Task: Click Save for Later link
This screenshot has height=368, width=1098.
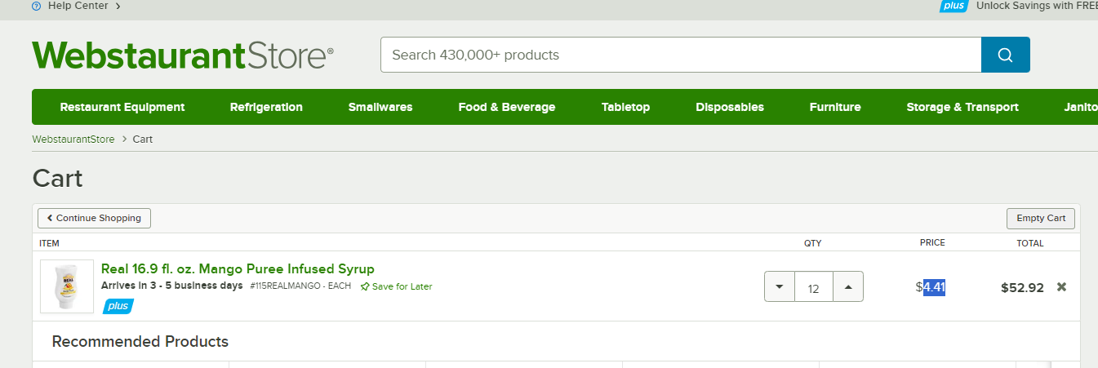Action: [402, 286]
